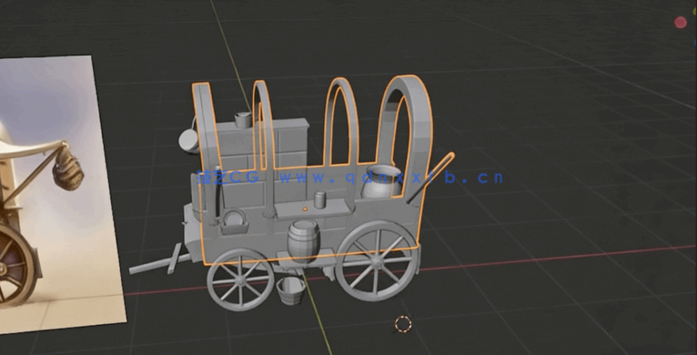697x355 pixels.
Task: Select the cylinder on top of the cabinet
Action: tap(243, 119)
